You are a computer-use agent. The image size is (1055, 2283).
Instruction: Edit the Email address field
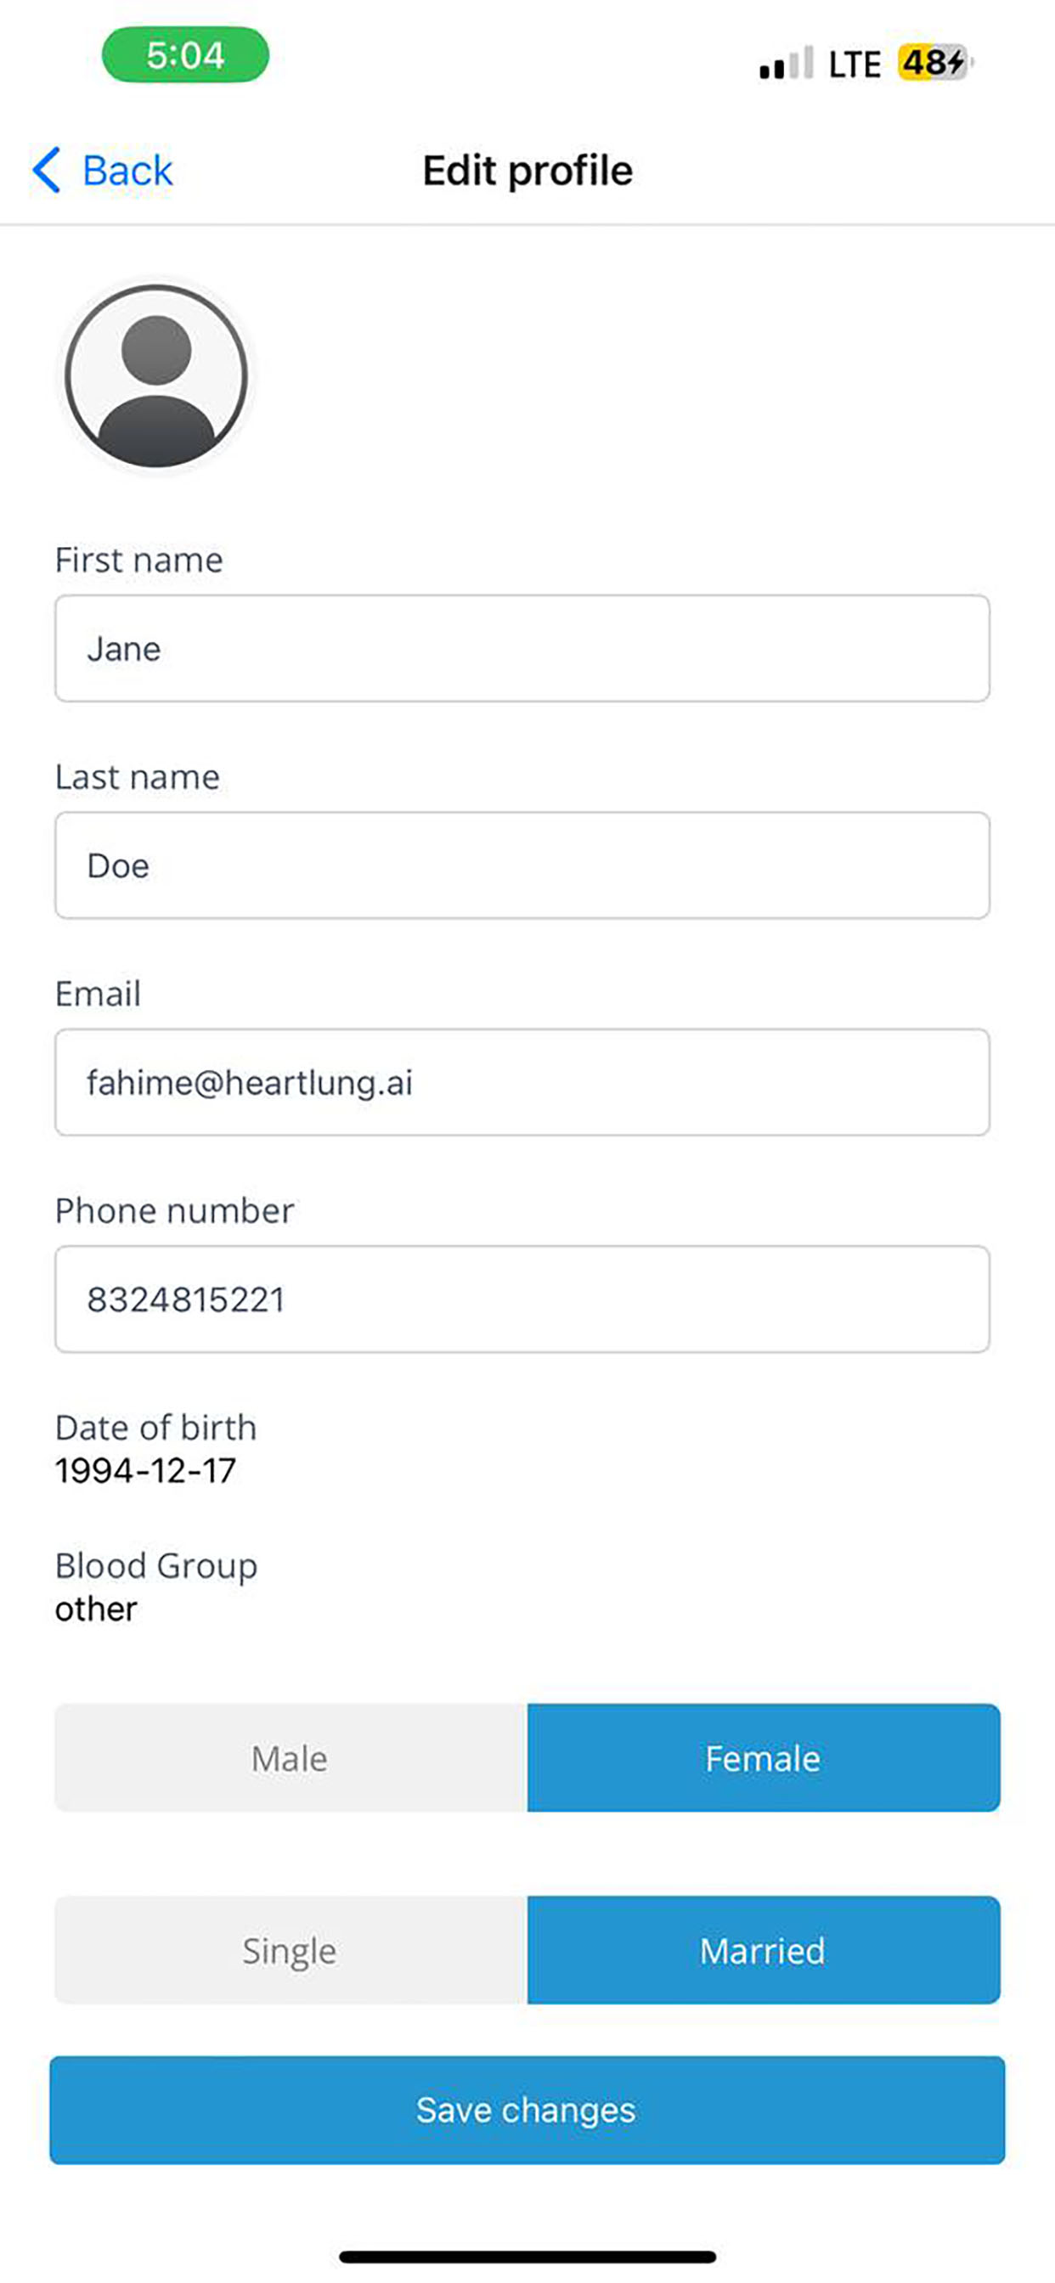pyautogui.click(x=522, y=1082)
